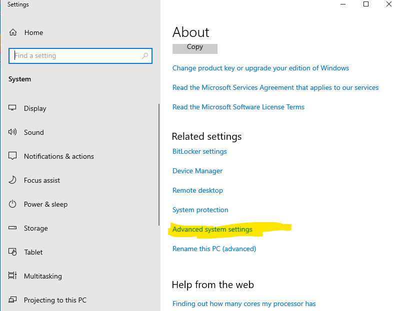Click Rename this PC (advanced)
Image resolution: width=398 pixels, height=311 pixels.
pos(214,249)
